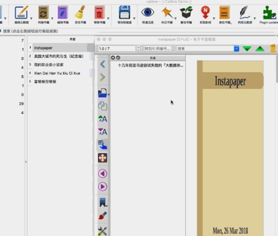Toggle full screen with the red arrows icon
The width and height of the screenshot is (278, 236).
pos(102,158)
